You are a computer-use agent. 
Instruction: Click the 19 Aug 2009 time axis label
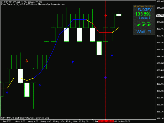point(6,121)
